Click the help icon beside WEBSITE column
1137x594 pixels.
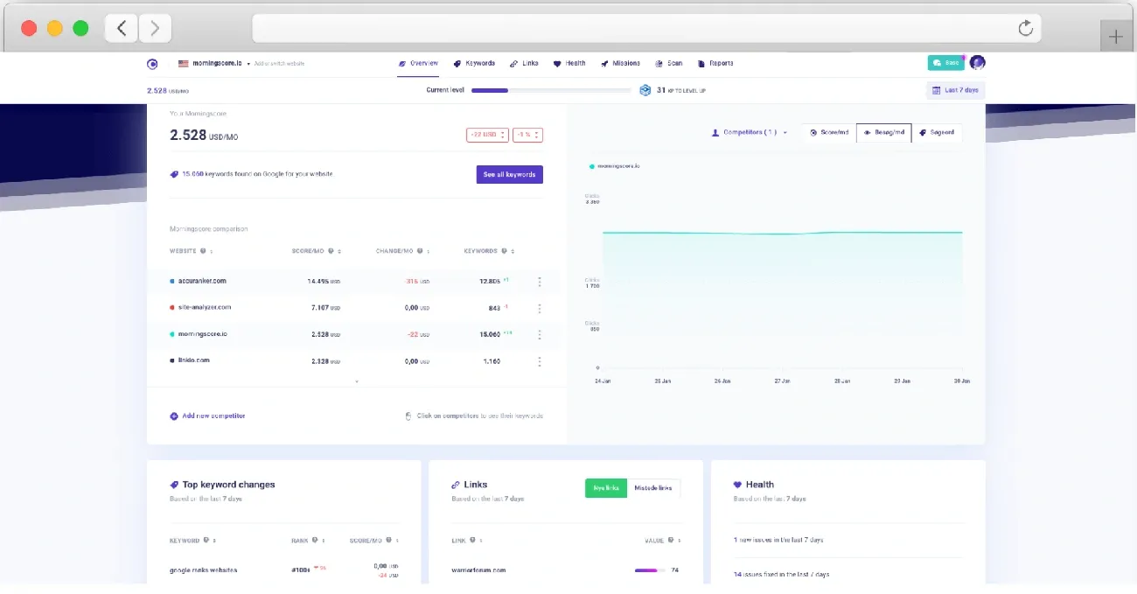click(203, 251)
